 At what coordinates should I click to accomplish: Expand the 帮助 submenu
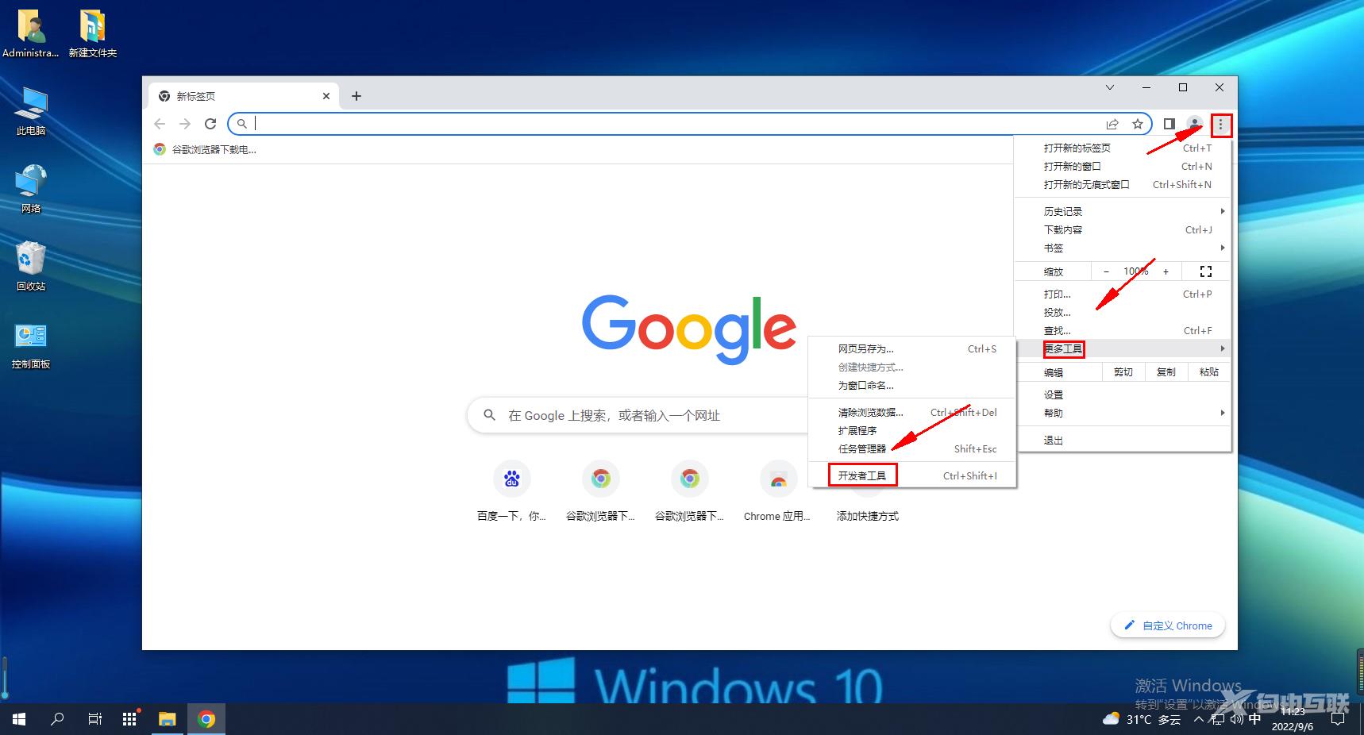(x=1123, y=413)
